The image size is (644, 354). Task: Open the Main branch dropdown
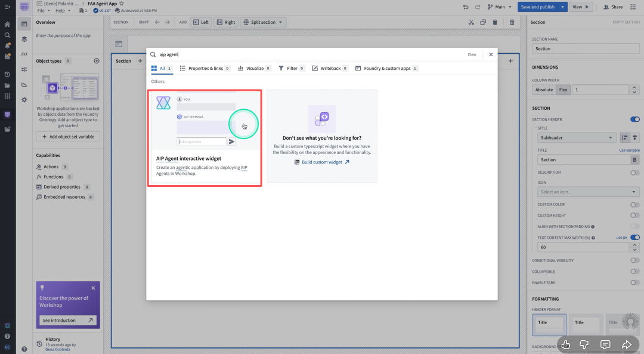click(x=500, y=7)
